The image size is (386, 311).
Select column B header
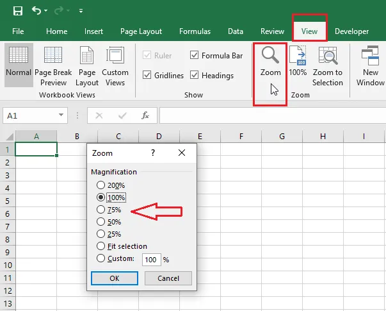pyautogui.click(x=77, y=136)
